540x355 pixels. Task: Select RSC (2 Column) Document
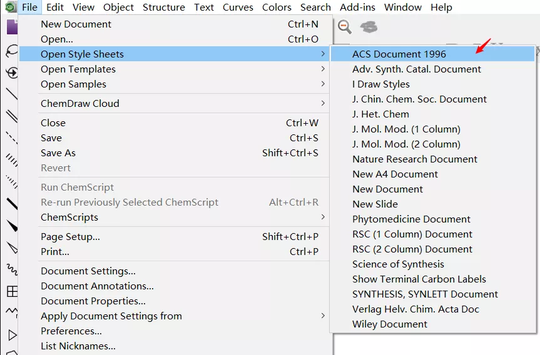tap(432, 249)
